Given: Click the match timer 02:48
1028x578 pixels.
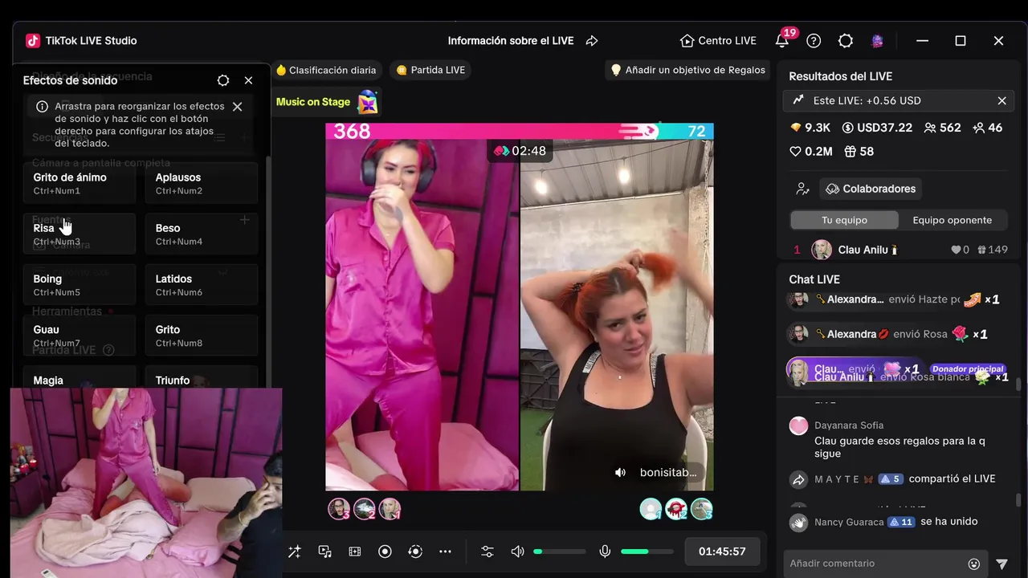Looking at the screenshot, I should pyautogui.click(x=520, y=151).
